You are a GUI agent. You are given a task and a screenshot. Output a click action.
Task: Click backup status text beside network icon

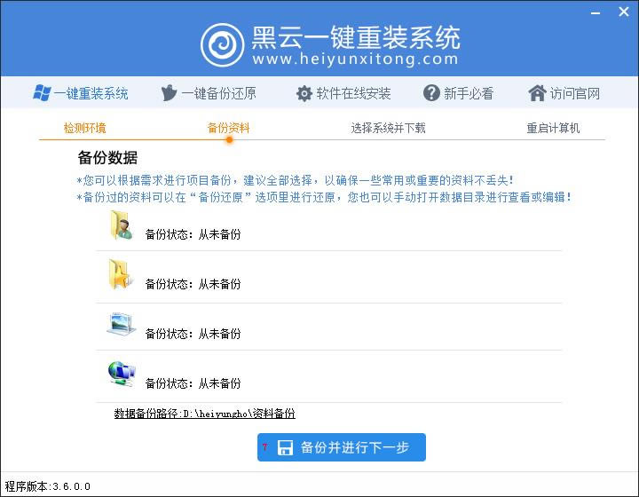tap(193, 383)
